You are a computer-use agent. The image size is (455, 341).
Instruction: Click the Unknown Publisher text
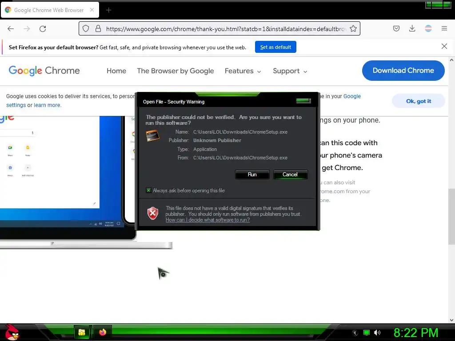217,140
